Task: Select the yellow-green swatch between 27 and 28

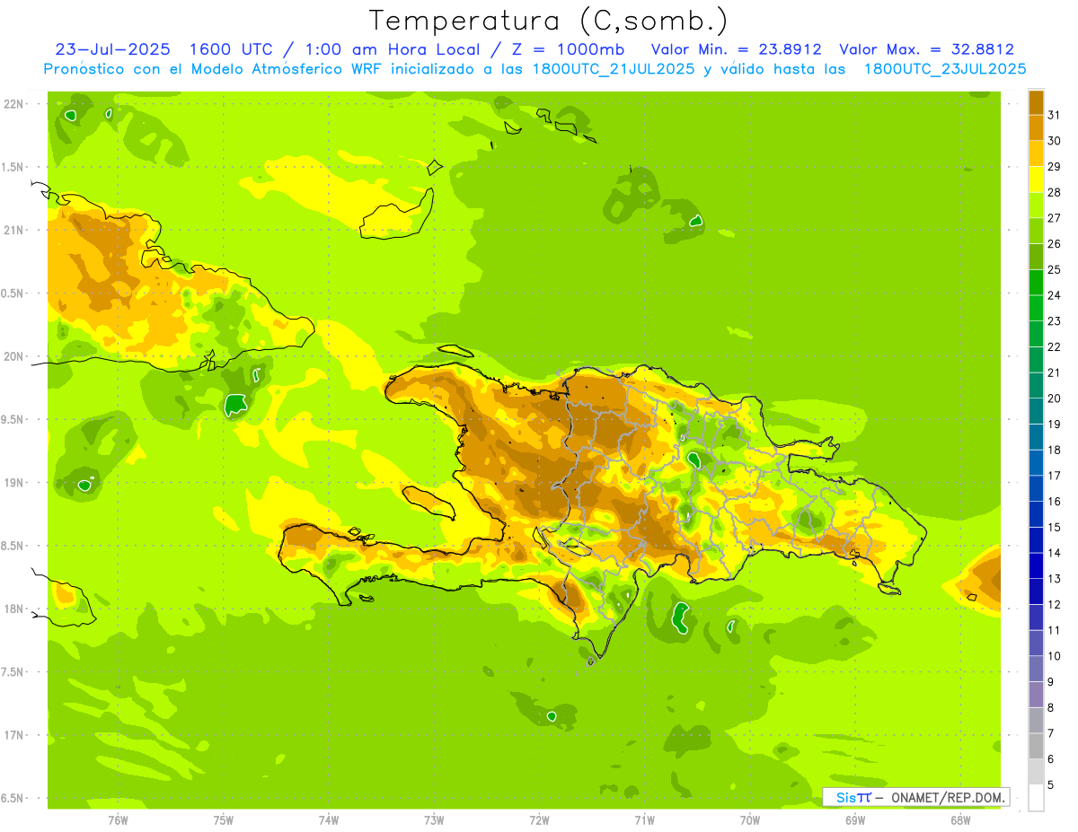Action: coord(1036,205)
